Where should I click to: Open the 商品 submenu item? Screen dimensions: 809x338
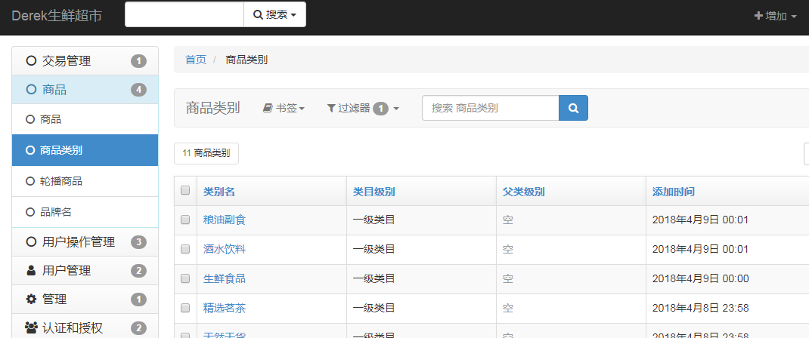[85, 119]
